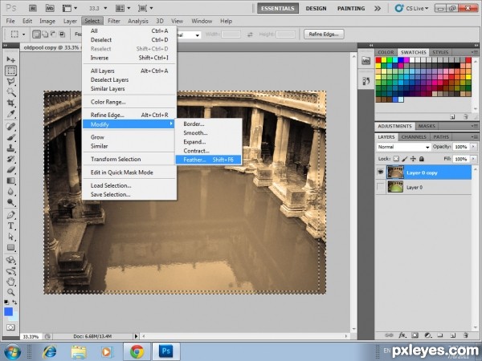
Task: Switch to the Styles tab
Action: point(440,52)
